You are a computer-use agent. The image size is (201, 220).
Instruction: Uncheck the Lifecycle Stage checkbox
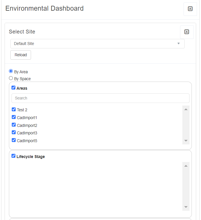point(13,156)
